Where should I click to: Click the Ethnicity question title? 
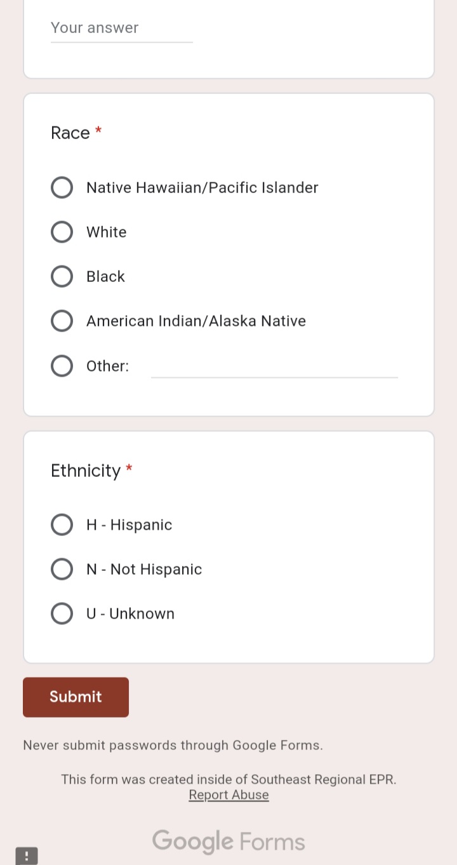(x=86, y=471)
